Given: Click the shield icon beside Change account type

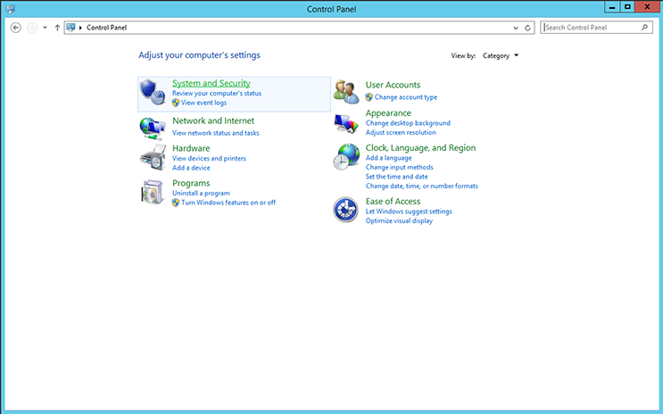Looking at the screenshot, I should tap(369, 97).
